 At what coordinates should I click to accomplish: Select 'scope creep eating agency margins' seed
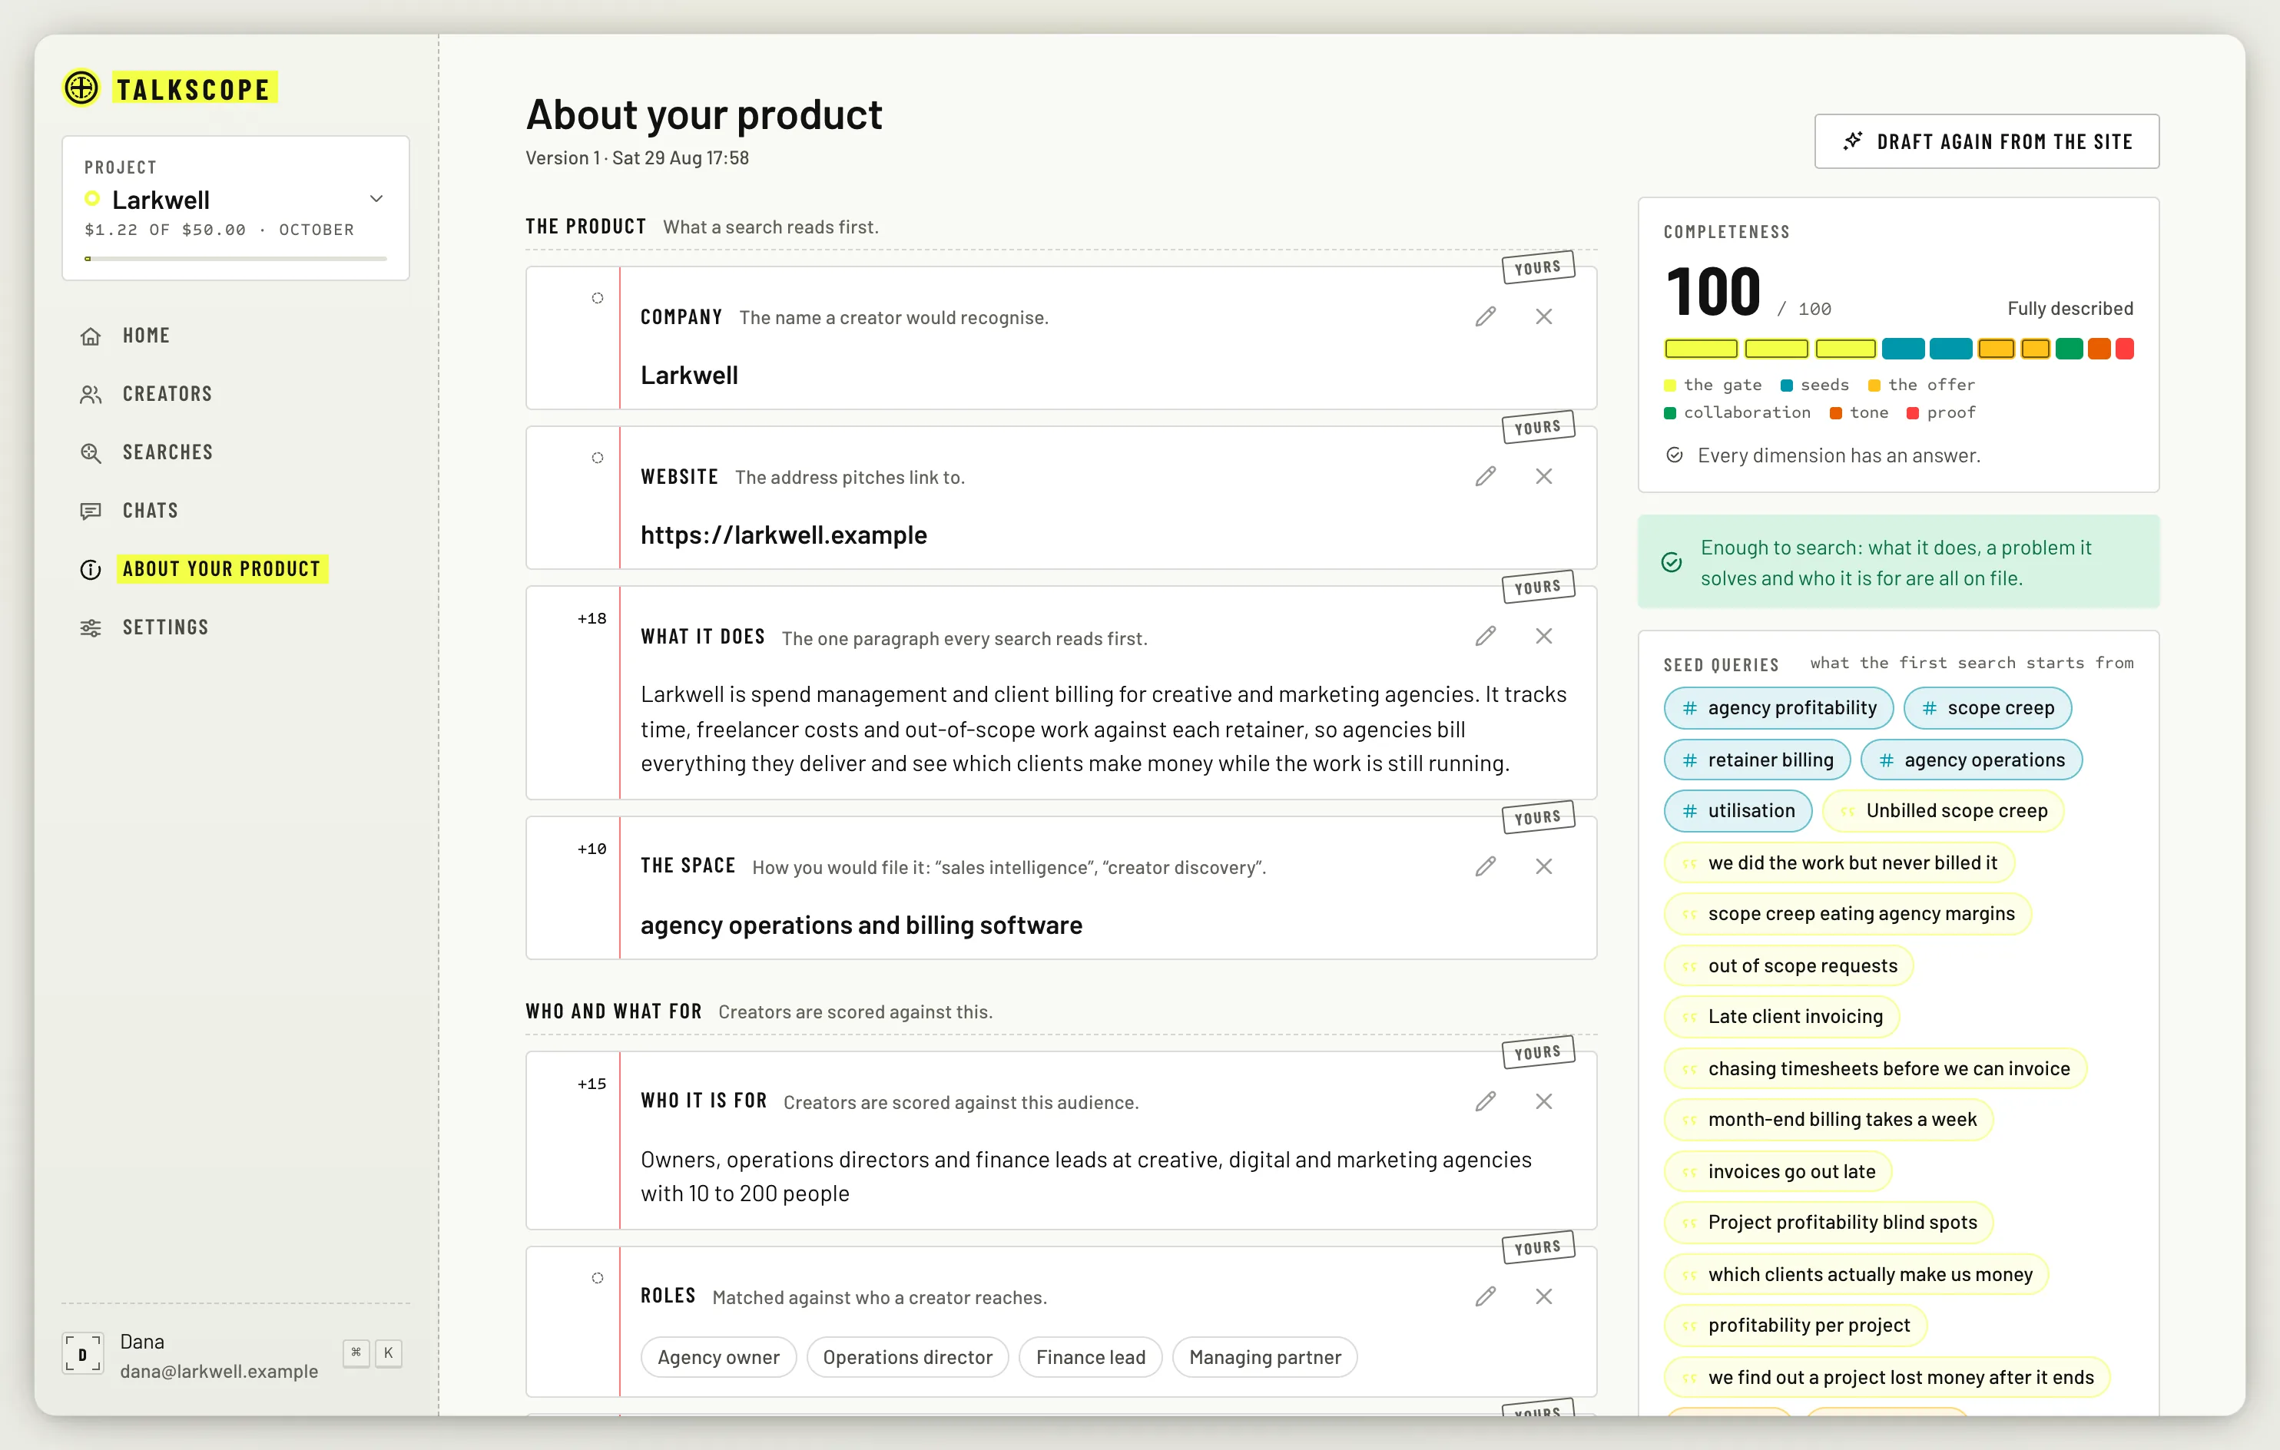1848,914
